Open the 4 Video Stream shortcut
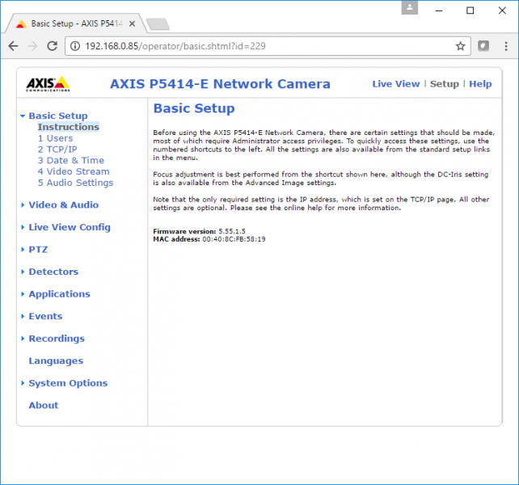This screenshot has height=485, width=519. (x=74, y=171)
